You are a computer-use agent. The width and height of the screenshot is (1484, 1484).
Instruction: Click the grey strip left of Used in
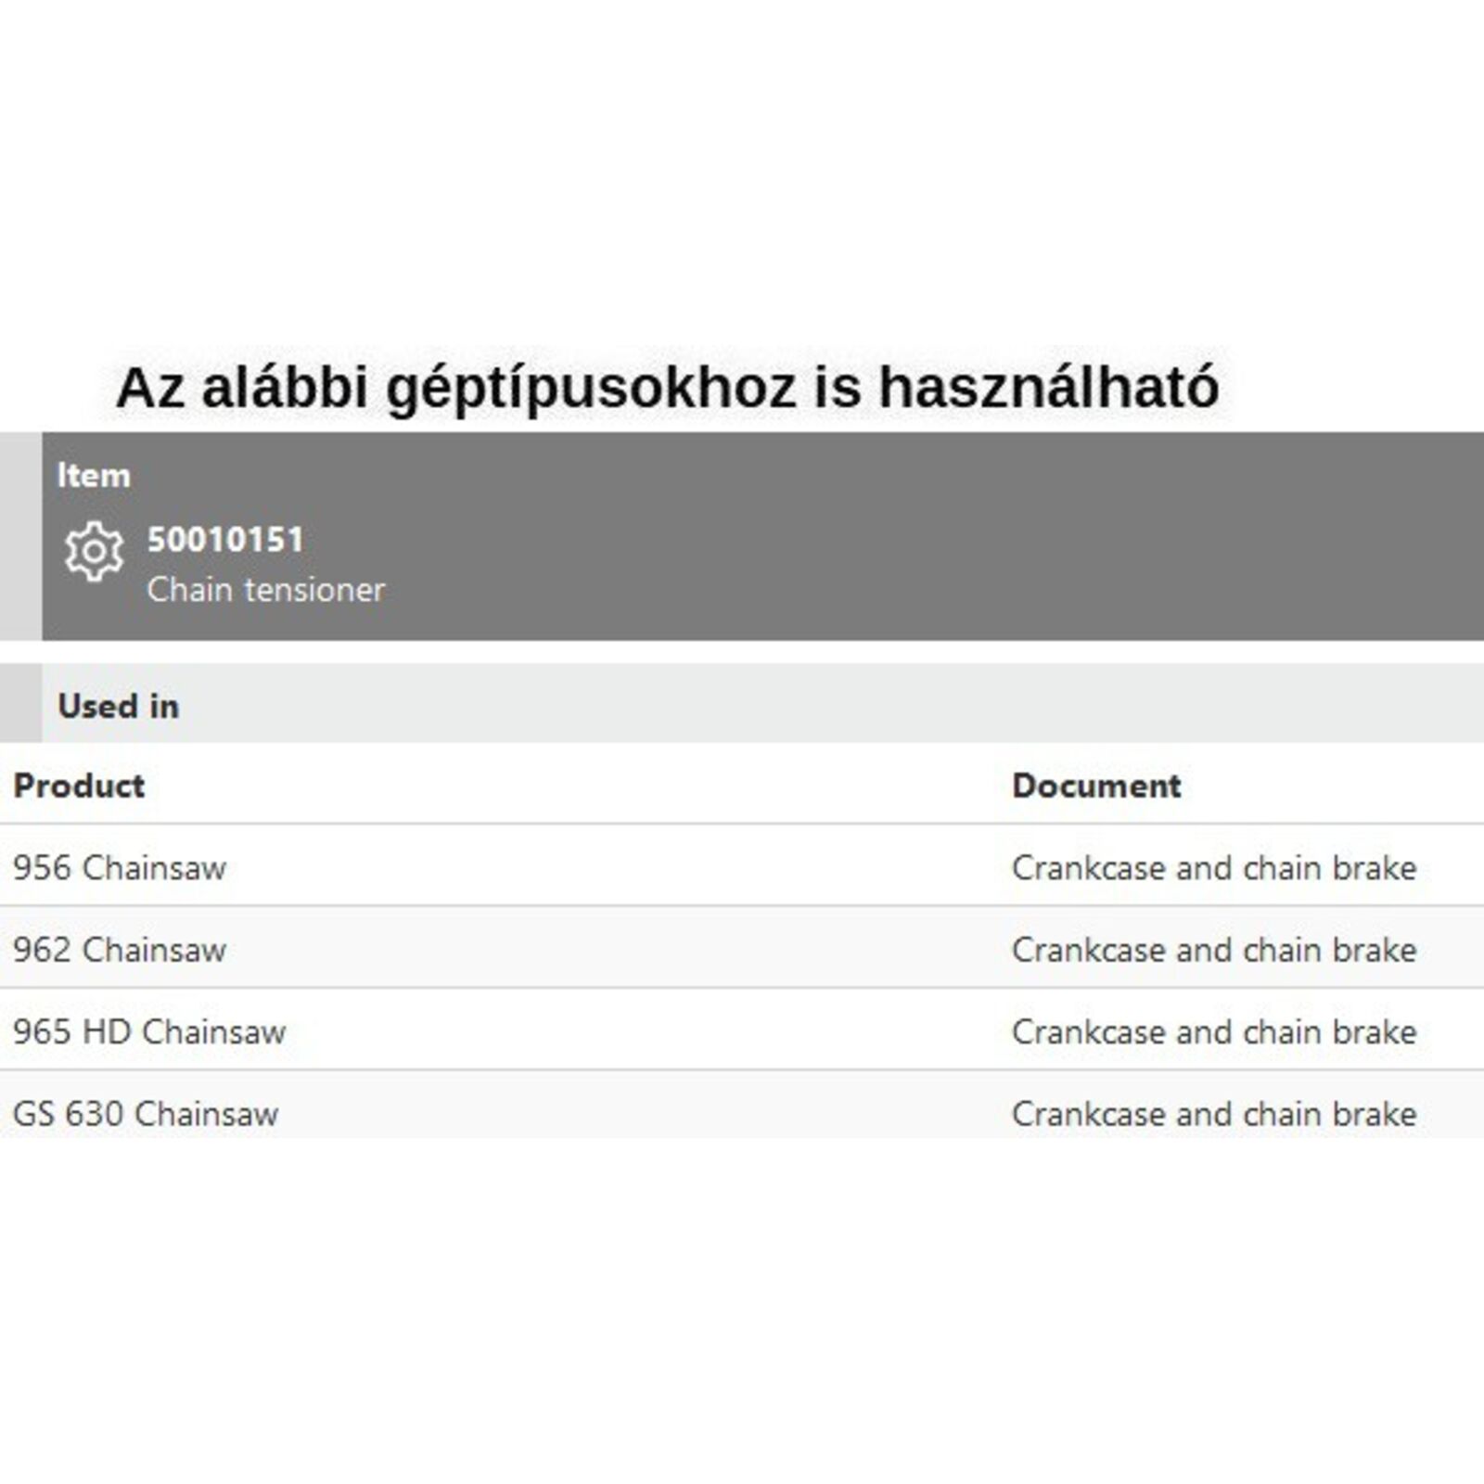(20, 703)
